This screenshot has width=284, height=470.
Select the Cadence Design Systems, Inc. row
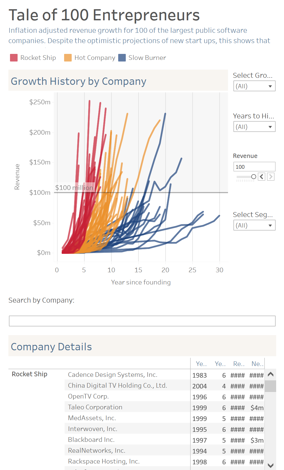(x=113, y=375)
